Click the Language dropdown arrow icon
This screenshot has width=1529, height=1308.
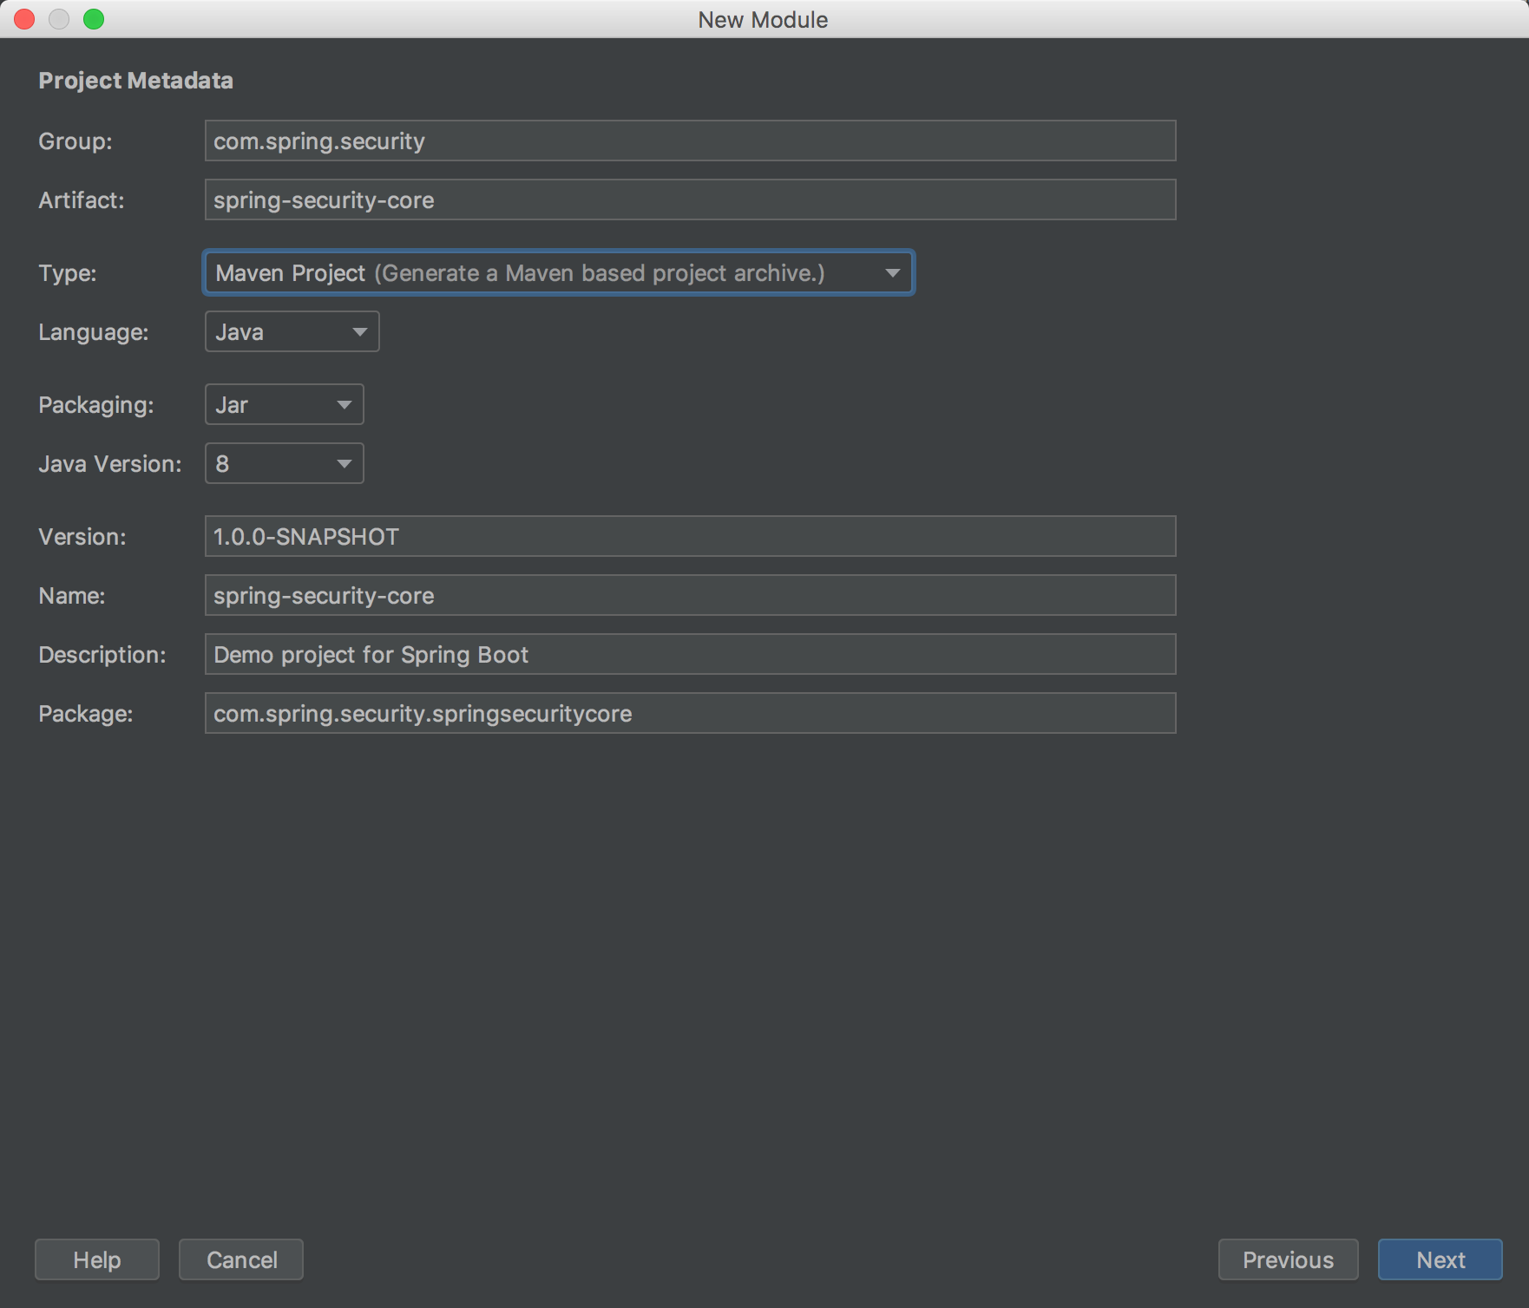(x=359, y=332)
